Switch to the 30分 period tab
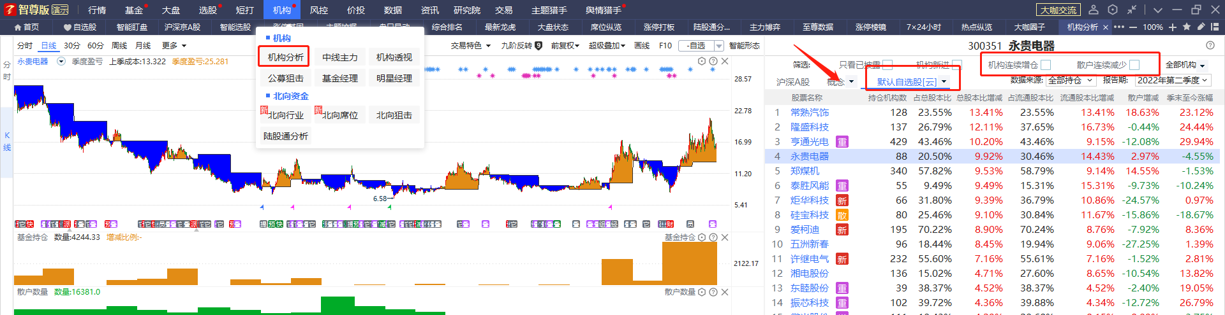Screen dimensions: 1225x315 pyautogui.click(x=72, y=46)
